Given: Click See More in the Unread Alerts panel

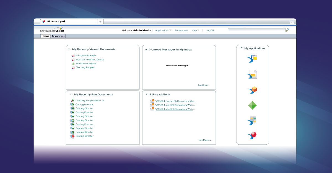Looking at the screenshot, I should tap(205, 140).
